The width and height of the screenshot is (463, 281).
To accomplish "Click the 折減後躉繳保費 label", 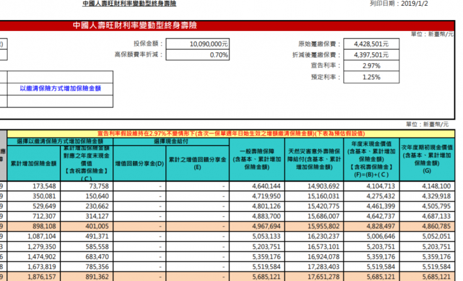I will click(316, 55).
